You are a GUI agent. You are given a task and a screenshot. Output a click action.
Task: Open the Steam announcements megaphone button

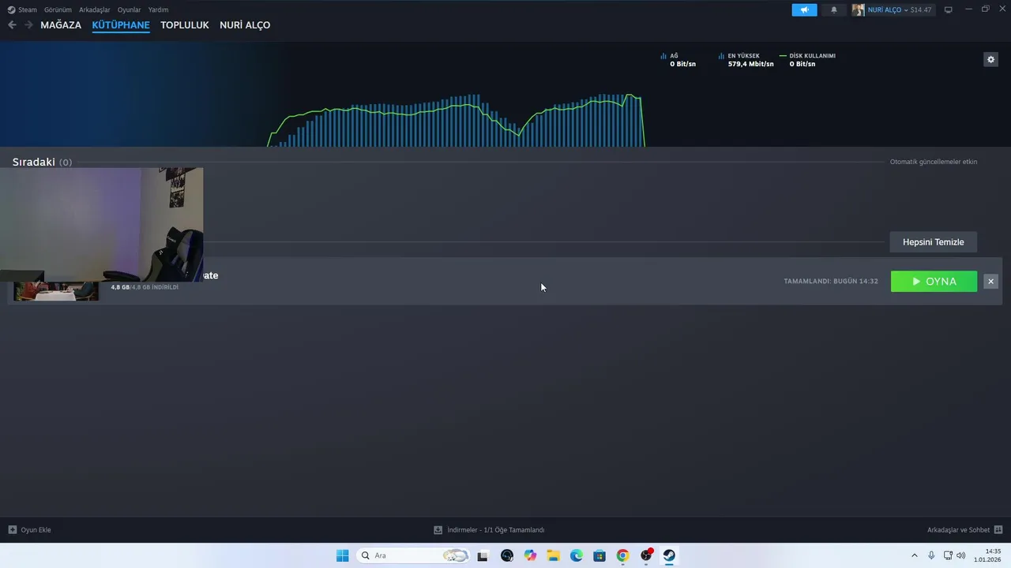point(804,9)
